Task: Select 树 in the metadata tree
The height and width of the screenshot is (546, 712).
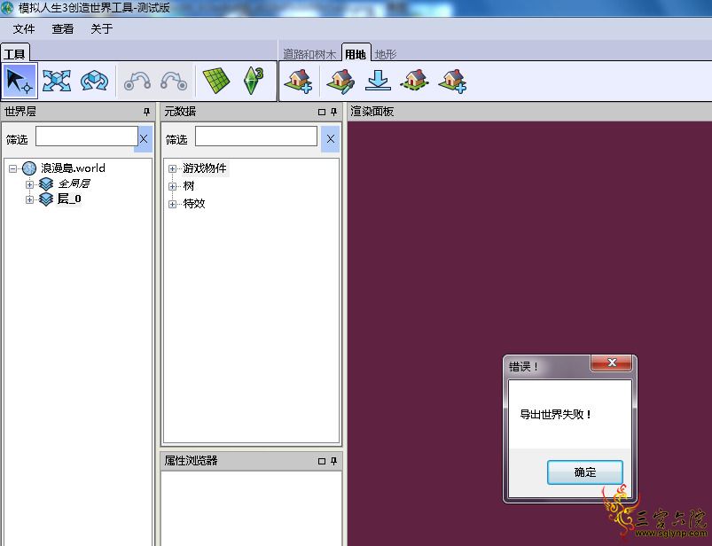Action: click(x=189, y=186)
